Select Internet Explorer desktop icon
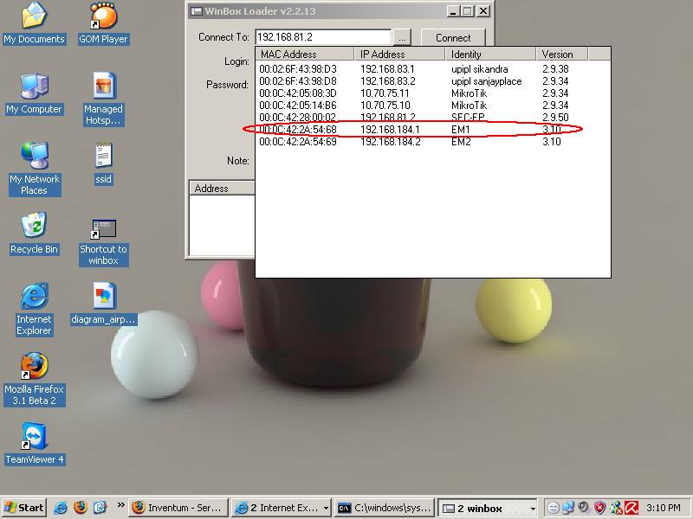 (34, 309)
